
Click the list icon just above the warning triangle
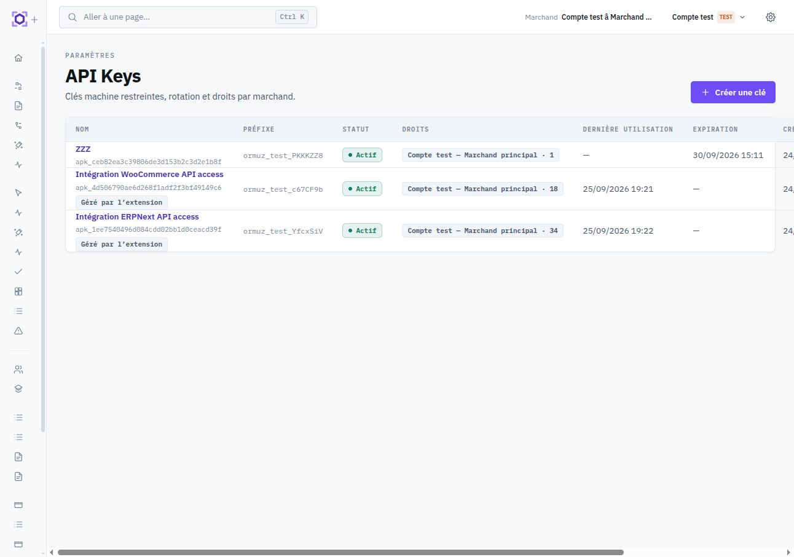[18, 311]
